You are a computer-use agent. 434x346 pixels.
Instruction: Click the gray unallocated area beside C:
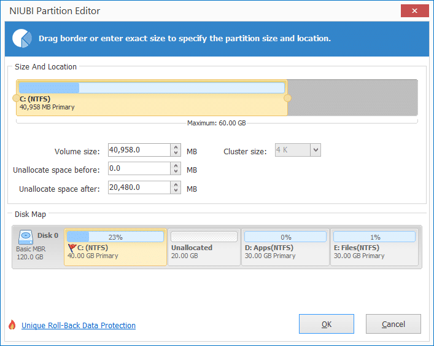tap(352, 98)
